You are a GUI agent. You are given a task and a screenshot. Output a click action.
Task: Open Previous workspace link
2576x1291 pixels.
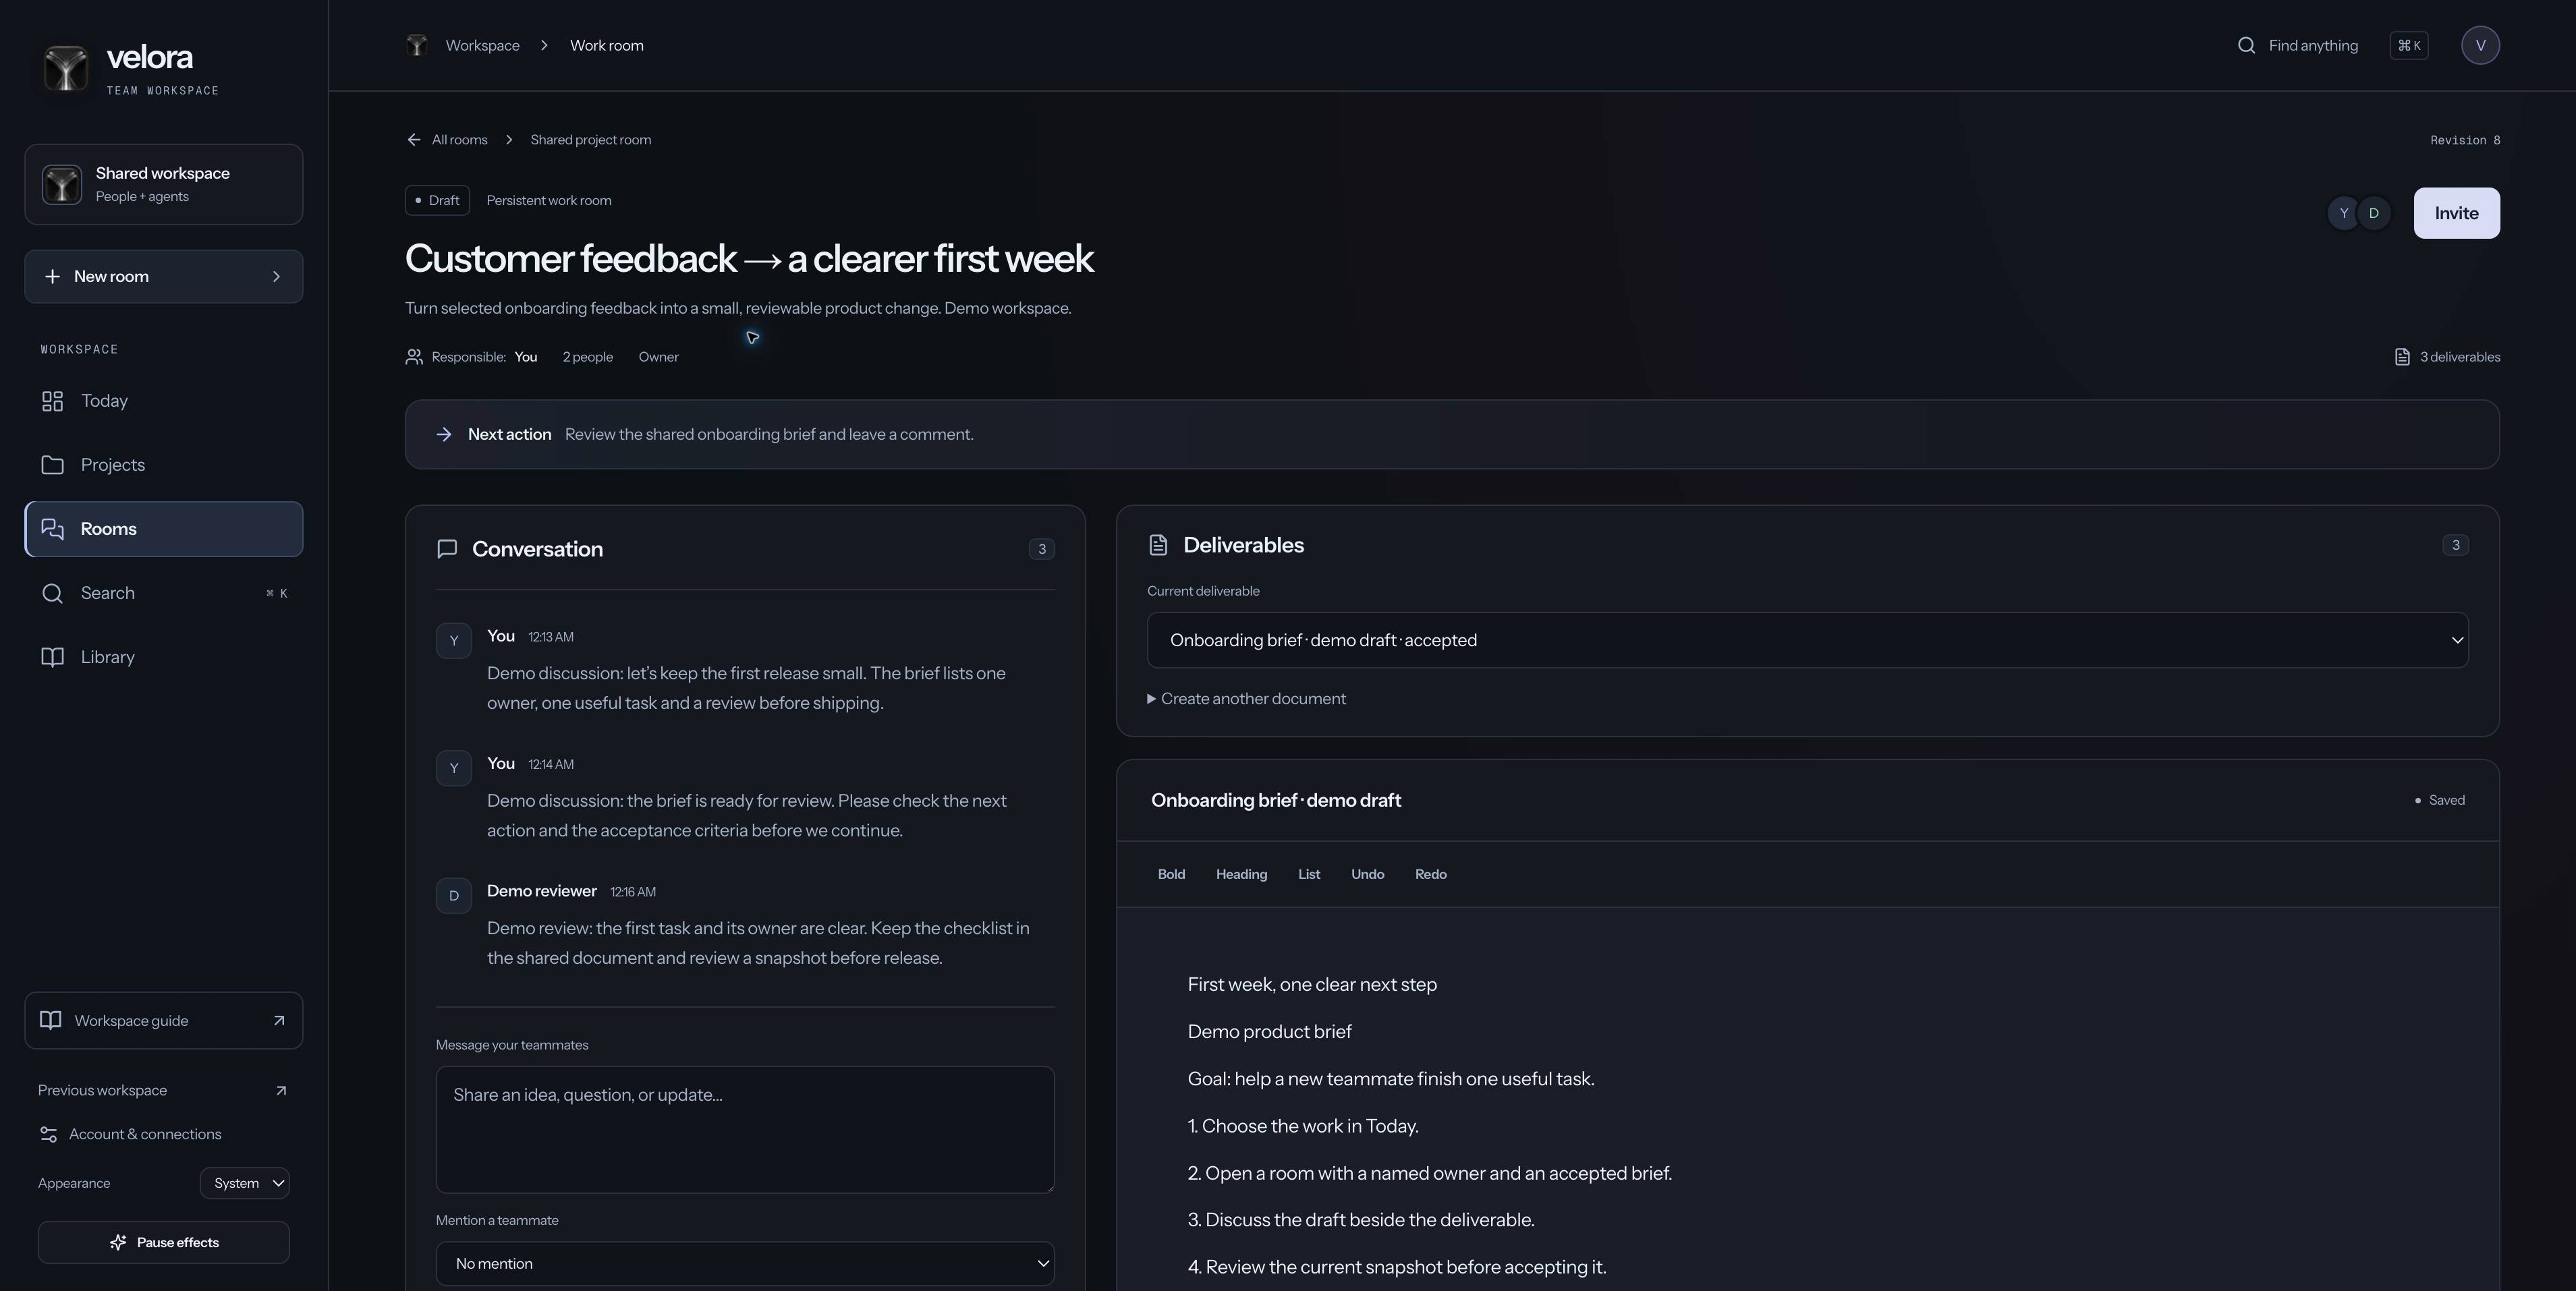(x=163, y=1091)
